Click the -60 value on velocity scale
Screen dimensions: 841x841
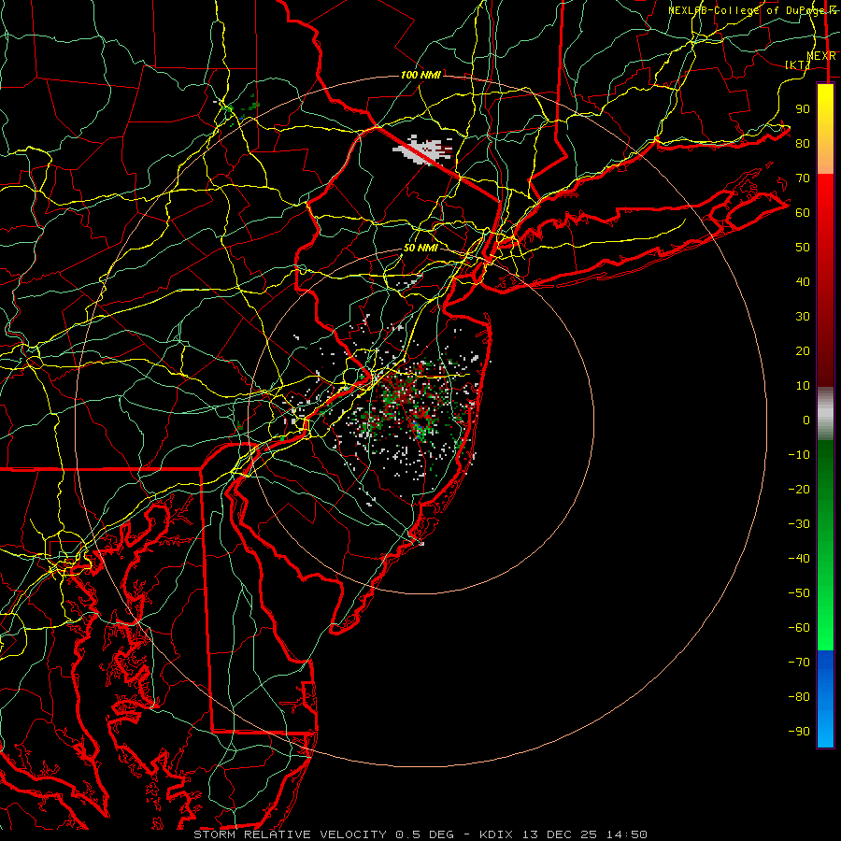pos(799,628)
